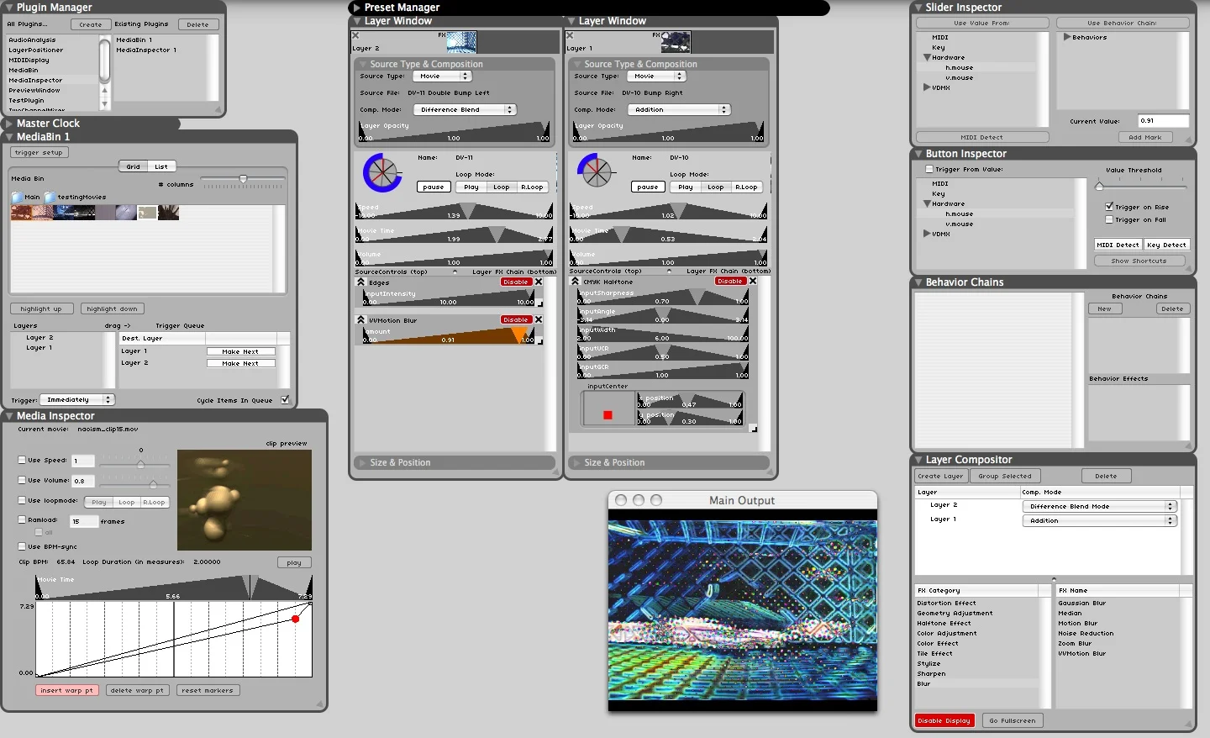Screen dimensions: 1210x738
Task: Click Layer 2 FX preview thumbnail icon
Action: click(x=461, y=42)
